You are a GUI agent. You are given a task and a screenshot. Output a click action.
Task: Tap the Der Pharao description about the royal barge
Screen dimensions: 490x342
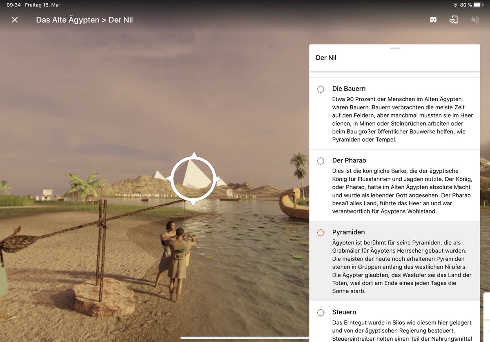(x=401, y=191)
